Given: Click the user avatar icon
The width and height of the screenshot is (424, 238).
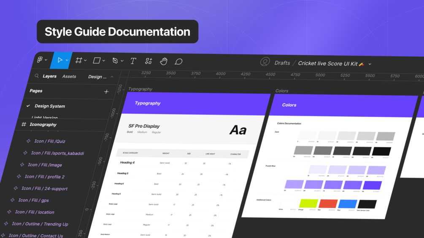Looking at the screenshot, I should [265, 62].
